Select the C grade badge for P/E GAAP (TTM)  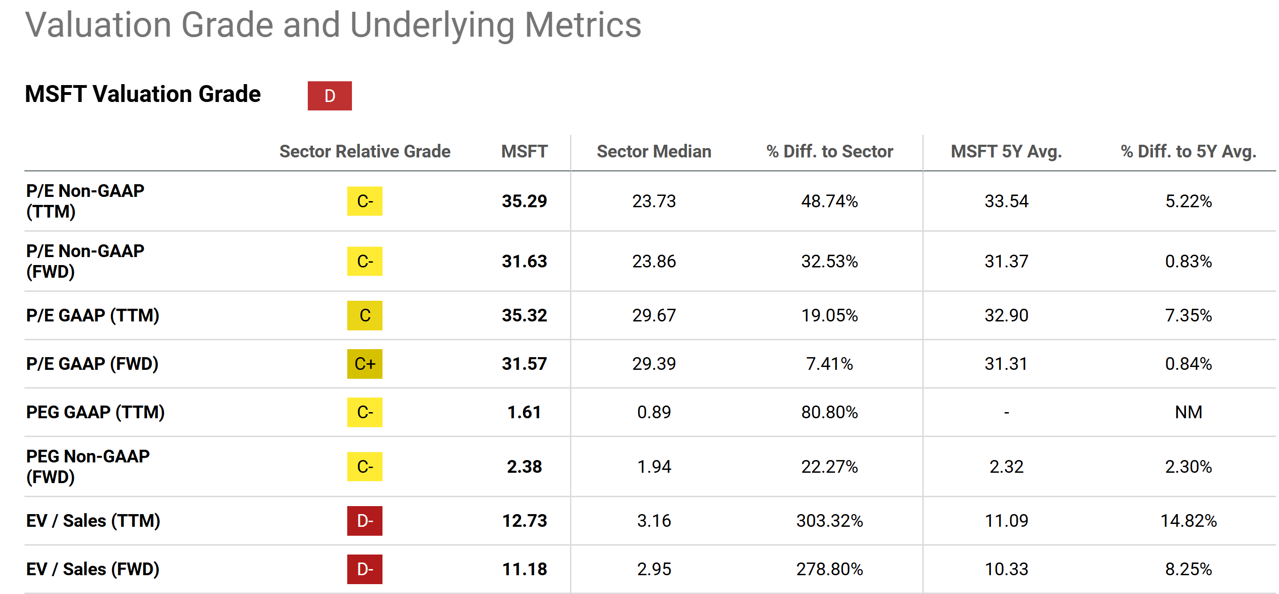[x=365, y=315]
